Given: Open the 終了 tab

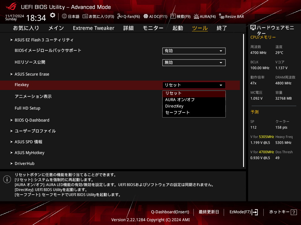Looking at the screenshot, I should tap(222, 28).
